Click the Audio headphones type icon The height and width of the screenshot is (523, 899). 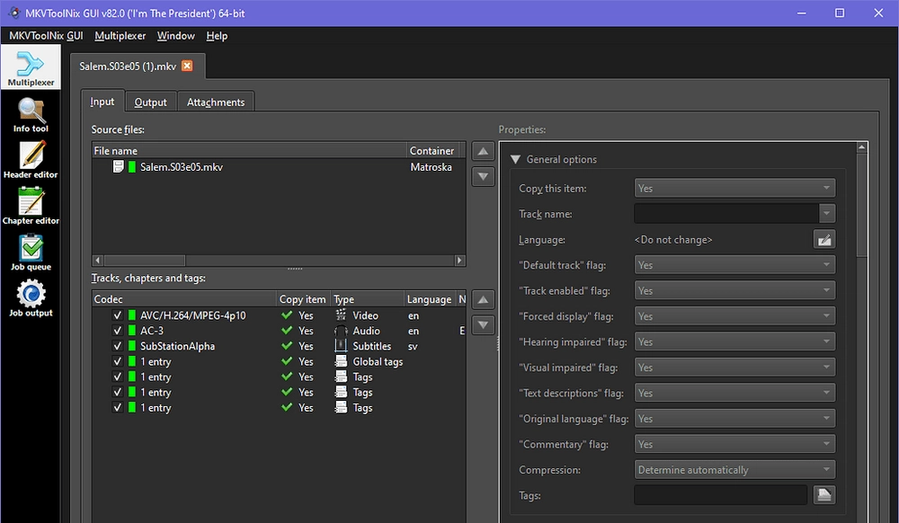pos(341,331)
